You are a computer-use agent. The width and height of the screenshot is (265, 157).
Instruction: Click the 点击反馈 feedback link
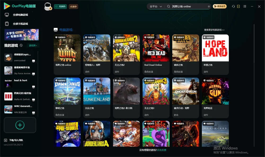point(162,150)
